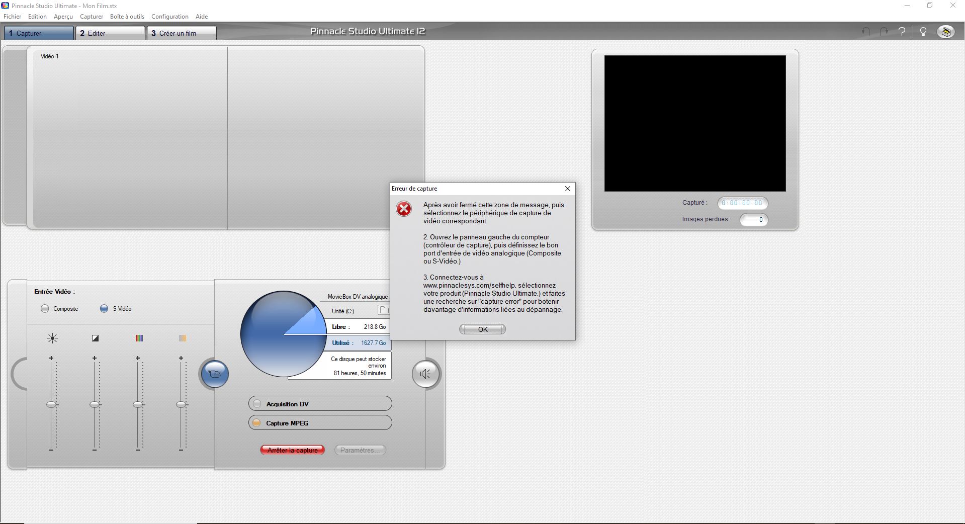Screen dimensions: 965x524
Task: Open the Aide menu
Action: tap(202, 17)
